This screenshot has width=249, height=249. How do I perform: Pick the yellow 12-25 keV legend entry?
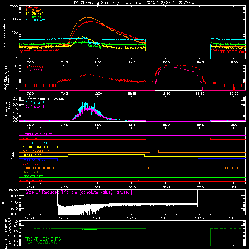click(34, 14)
